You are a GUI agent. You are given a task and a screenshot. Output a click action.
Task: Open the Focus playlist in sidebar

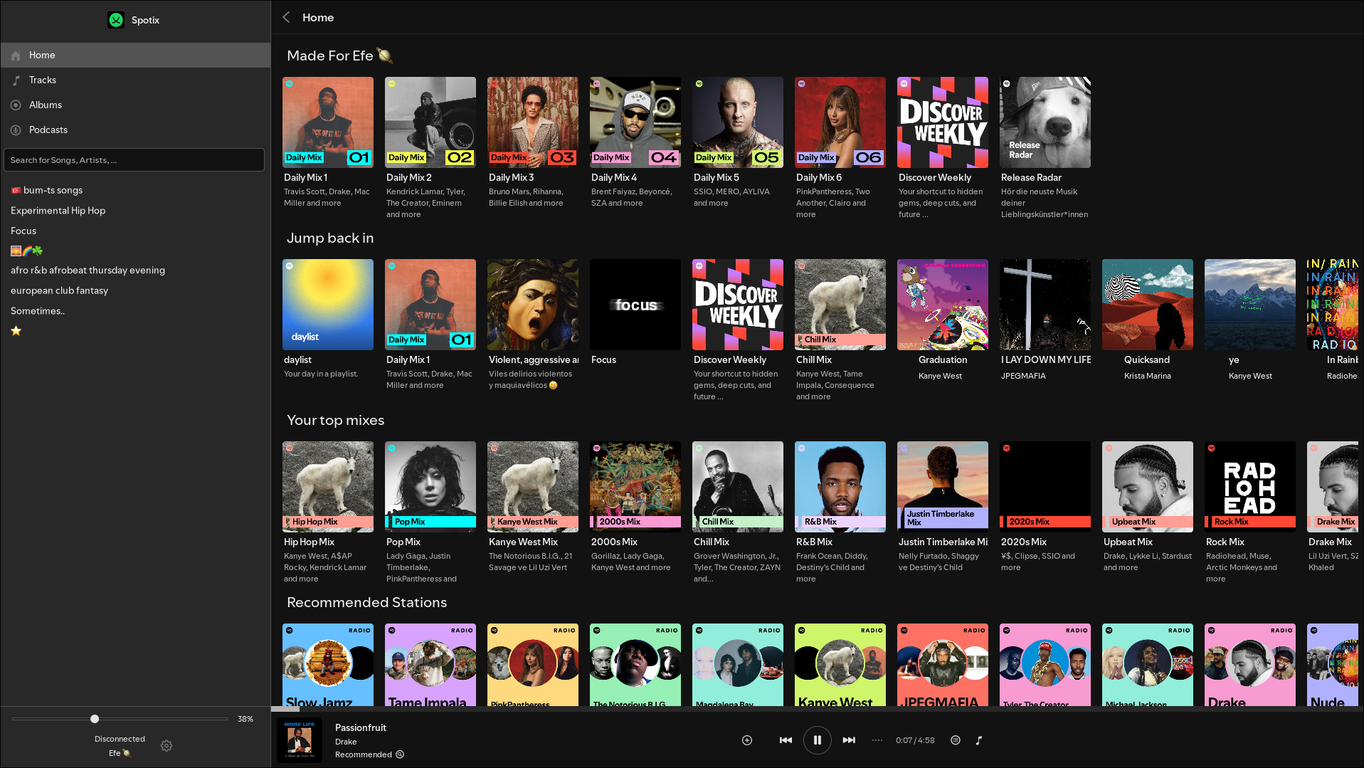[x=23, y=231]
